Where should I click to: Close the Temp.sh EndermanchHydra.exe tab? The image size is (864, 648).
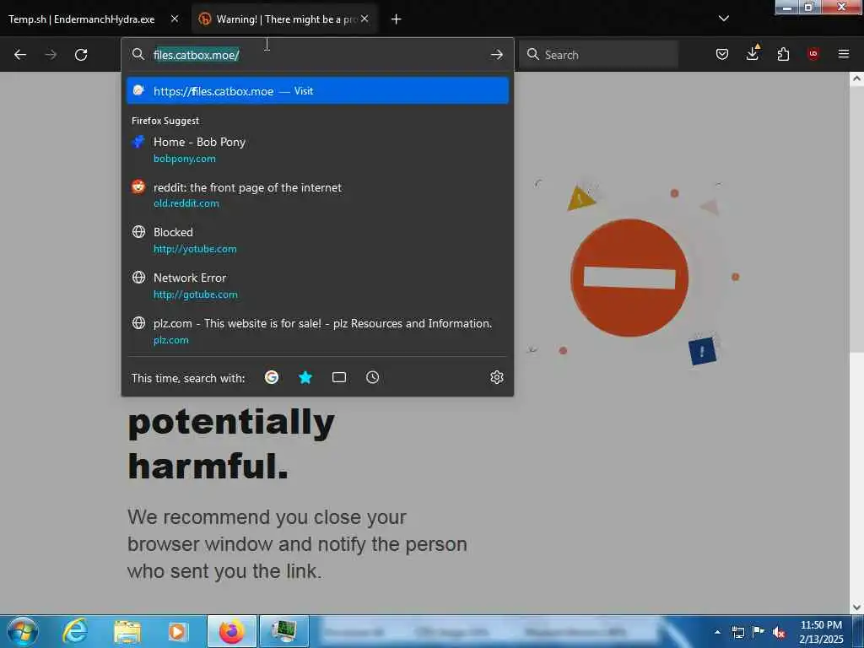pos(175,19)
